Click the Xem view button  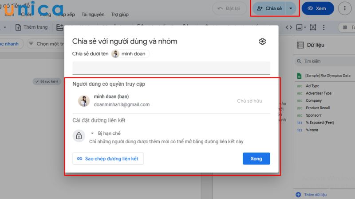pyautogui.click(x=318, y=8)
